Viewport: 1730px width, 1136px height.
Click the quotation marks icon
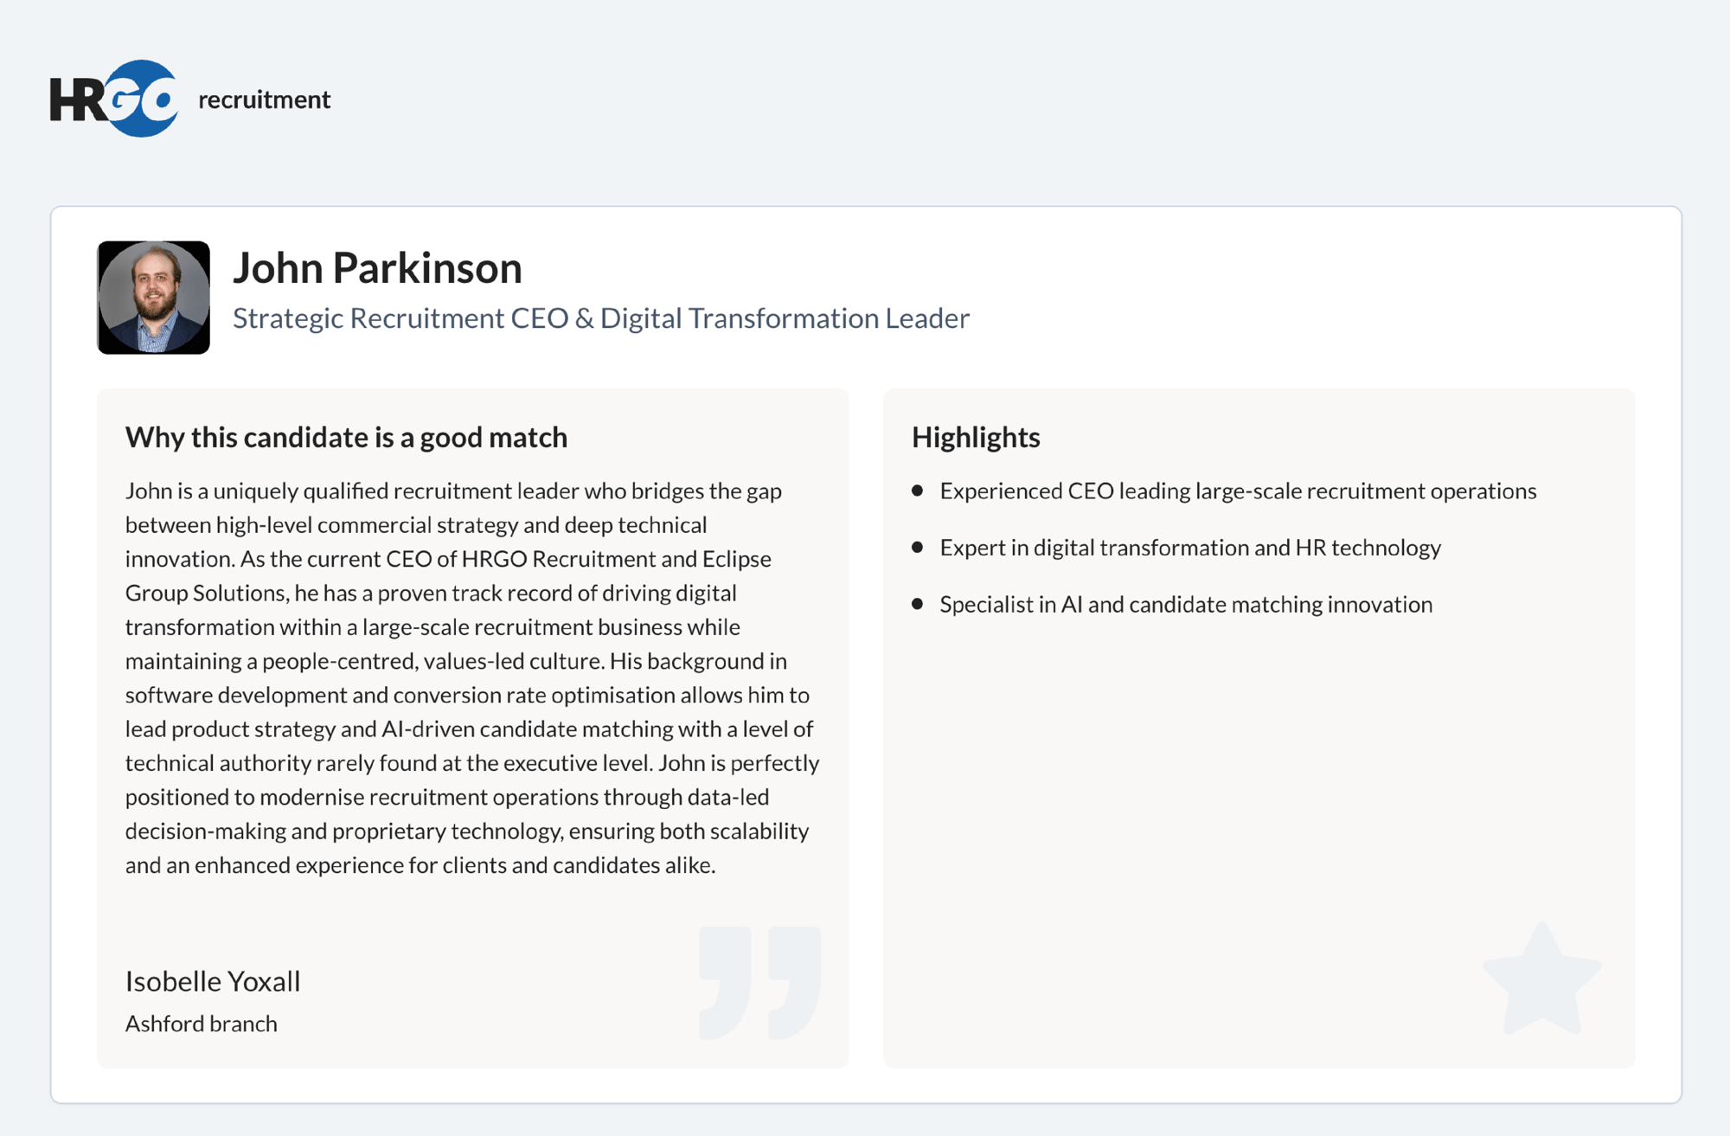pos(759,982)
